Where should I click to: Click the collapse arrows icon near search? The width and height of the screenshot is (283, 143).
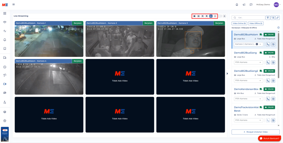pyautogui.click(x=277, y=17)
